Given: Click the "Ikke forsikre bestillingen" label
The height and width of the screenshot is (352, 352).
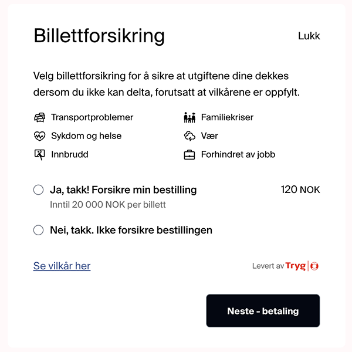Looking at the screenshot, I should click(x=131, y=230).
